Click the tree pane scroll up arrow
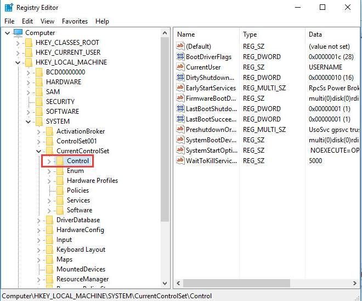The height and width of the screenshot is (301, 362). point(165,33)
